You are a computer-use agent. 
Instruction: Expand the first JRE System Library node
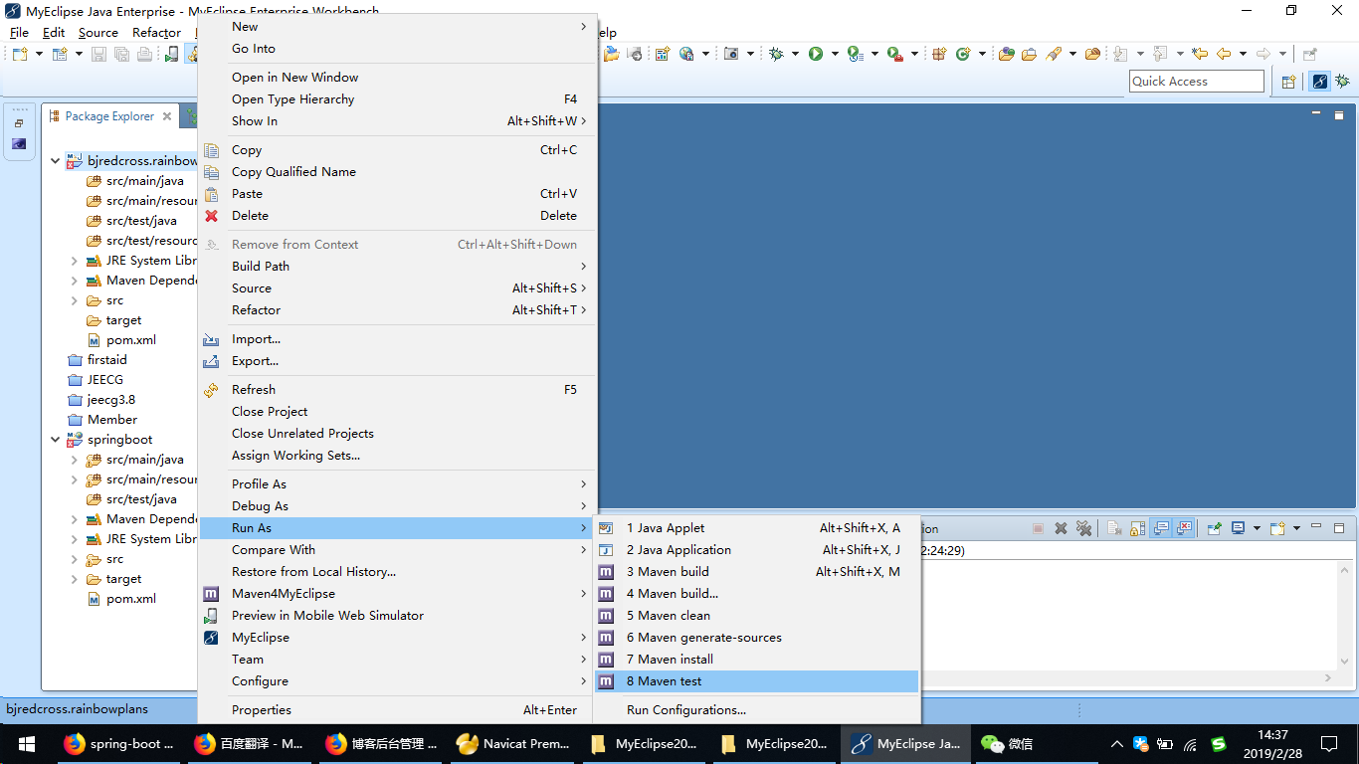pyautogui.click(x=75, y=261)
